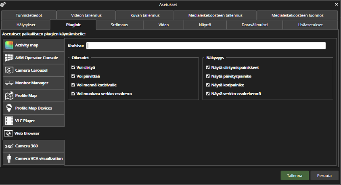Open the Medialeikekoosteen tallennus tab
The height and width of the screenshot is (185, 341).
(x=215, y=15)
